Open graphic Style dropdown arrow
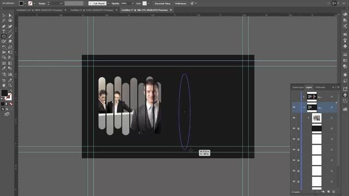This screenshot has width=349, height=196. tap(148, 3)
